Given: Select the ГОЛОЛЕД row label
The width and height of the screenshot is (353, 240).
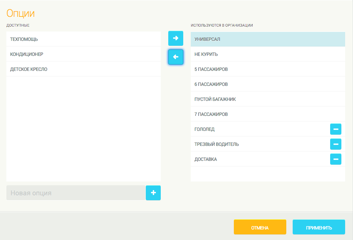Looking at the screenshot, I should click(x=205, y=129).
